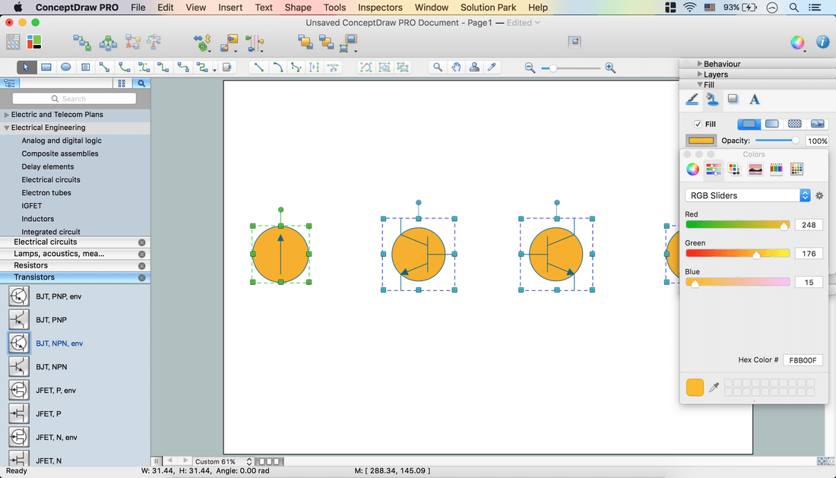This screenshot has height=478, width=836.
Task: Click the zoom in magnifier icon
Action: (610, 68)
